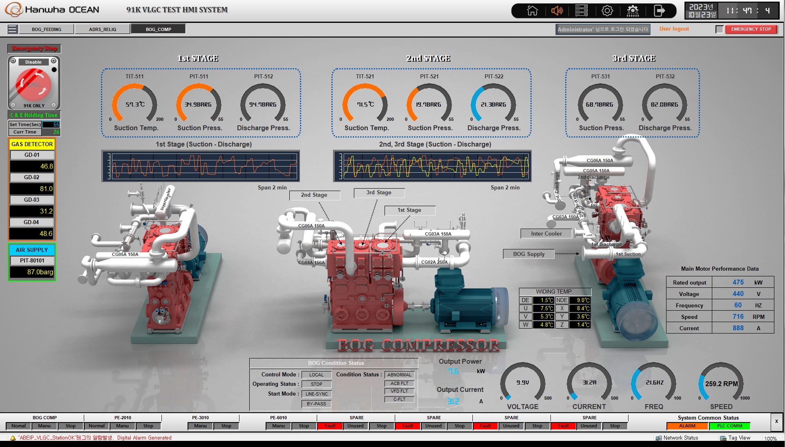Screen dimensions: 785x447
Task: Open the server rack icon
Action: click(581, 11)
